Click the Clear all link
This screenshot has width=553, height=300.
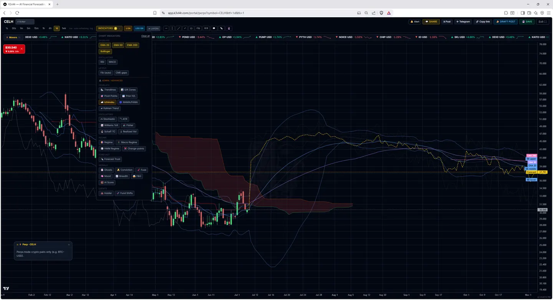pyautogui.click(x=146, y=36)
